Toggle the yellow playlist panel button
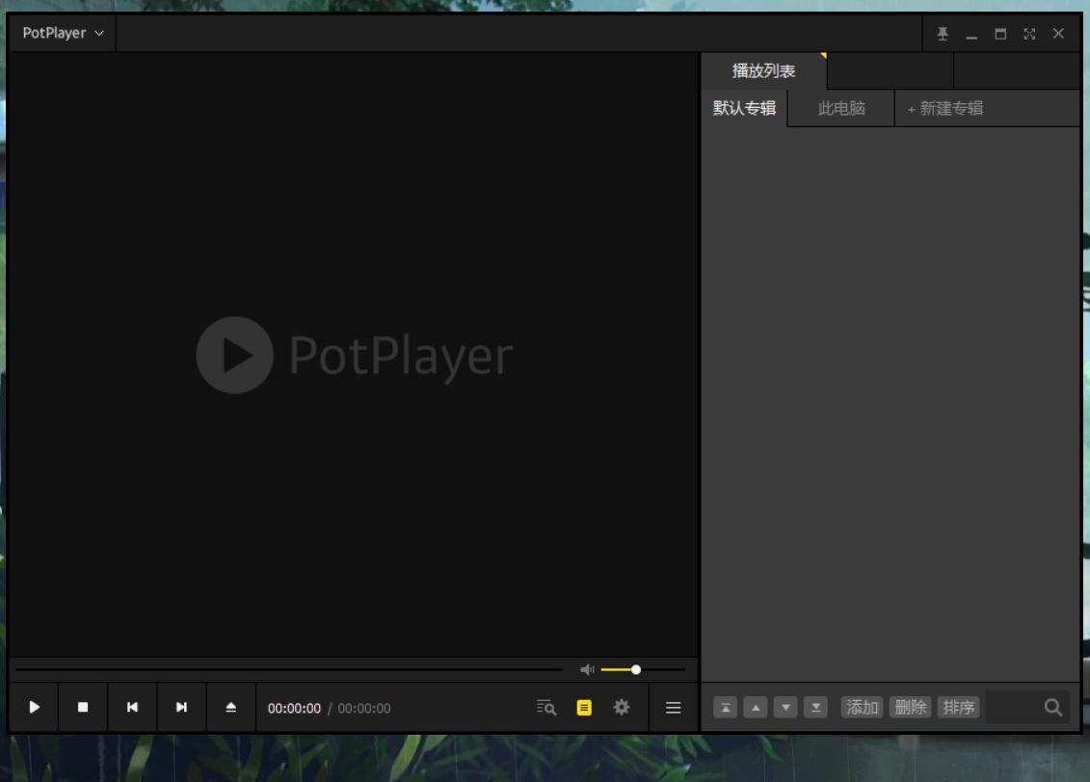Viewport: 1090px width, 782px height. [584, 707]
